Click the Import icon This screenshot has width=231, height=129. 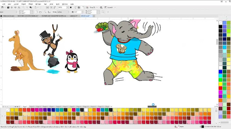pos(48,7)
